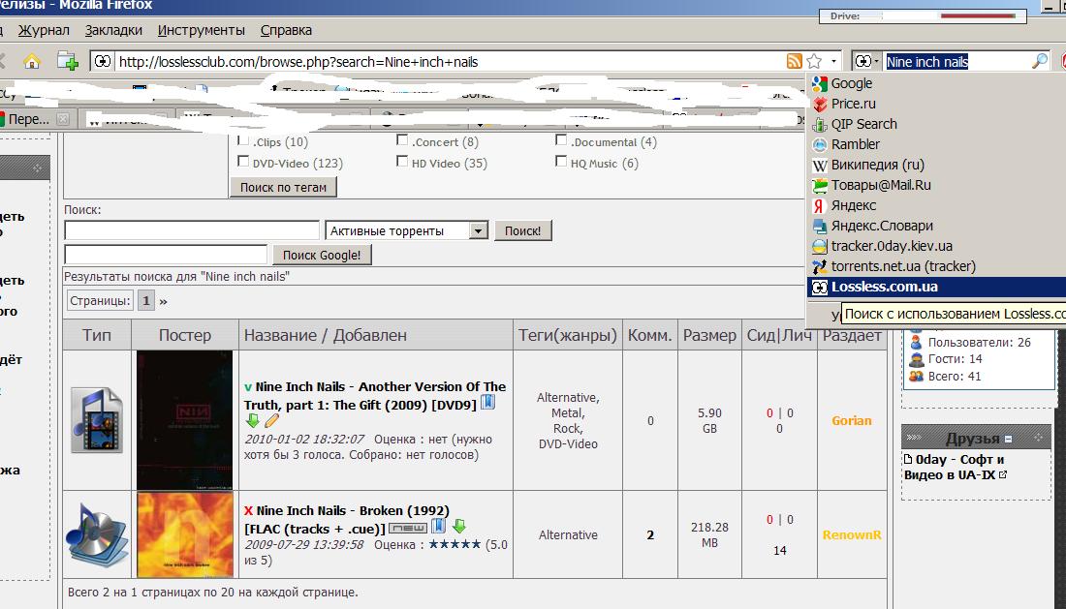Select QIP Search engine
Image resolution: width=1066 pixels, height=609 pixels.
(936, 124)
